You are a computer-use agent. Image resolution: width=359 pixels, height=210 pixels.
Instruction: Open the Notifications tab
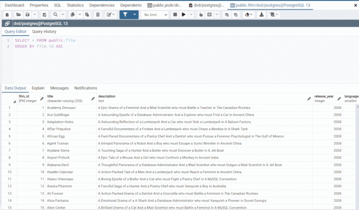(x=86, y=88)
